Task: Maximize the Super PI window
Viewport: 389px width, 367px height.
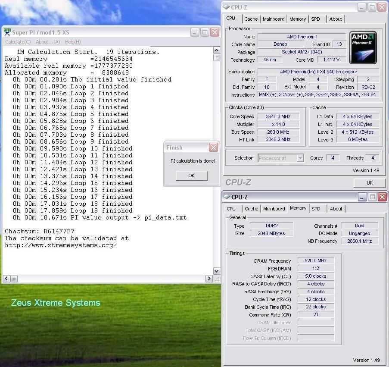Action: 205,32
